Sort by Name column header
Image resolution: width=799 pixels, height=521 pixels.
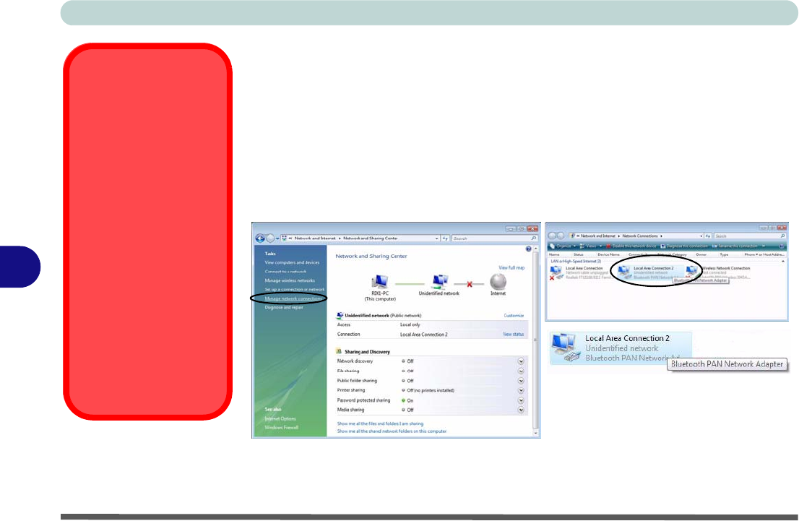[554, 254]
